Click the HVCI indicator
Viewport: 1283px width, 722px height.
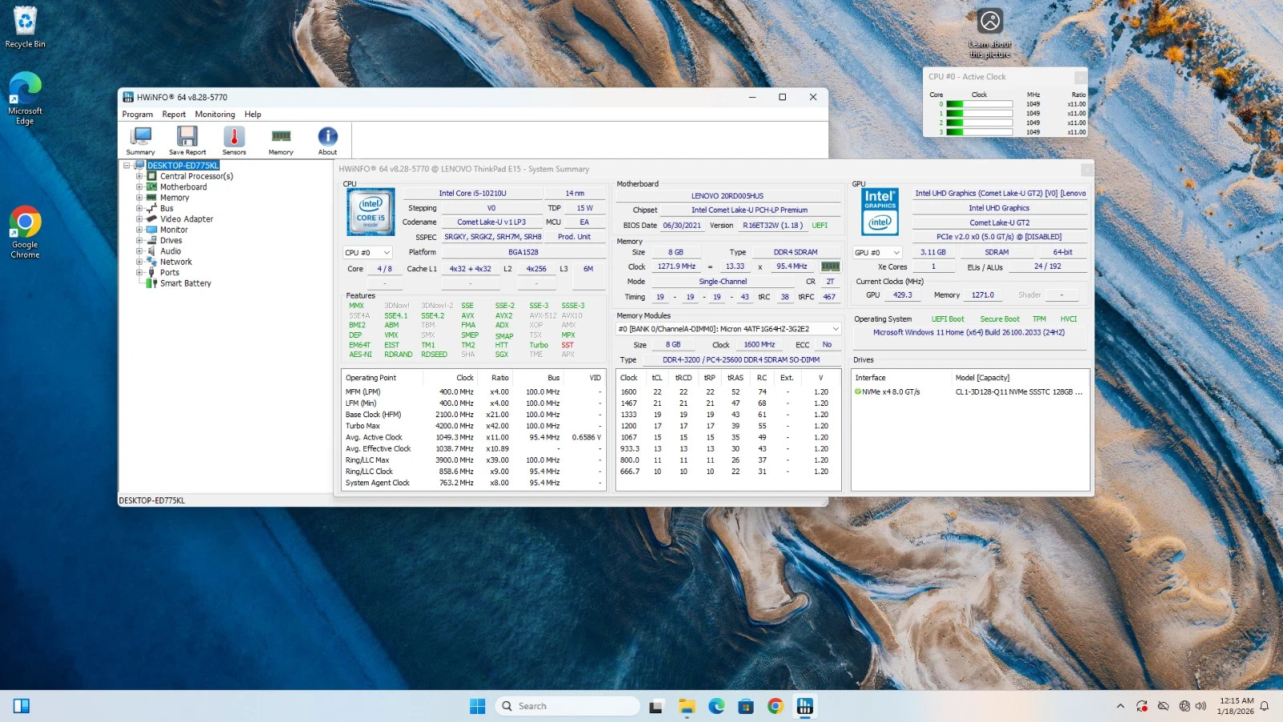(x=1068, y=319)
